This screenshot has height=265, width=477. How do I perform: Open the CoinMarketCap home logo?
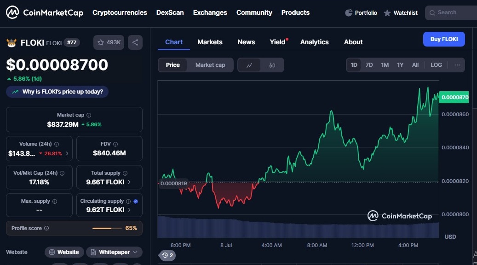(45, 12)
